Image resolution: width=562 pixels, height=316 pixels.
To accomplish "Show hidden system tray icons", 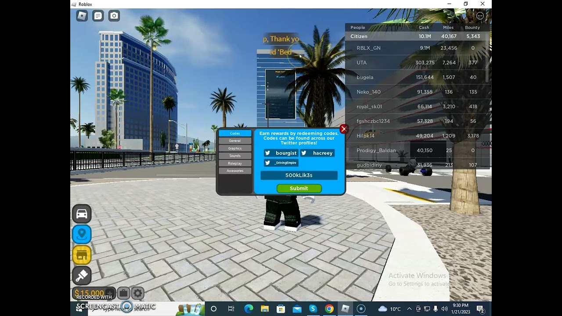I will point(409,309).
